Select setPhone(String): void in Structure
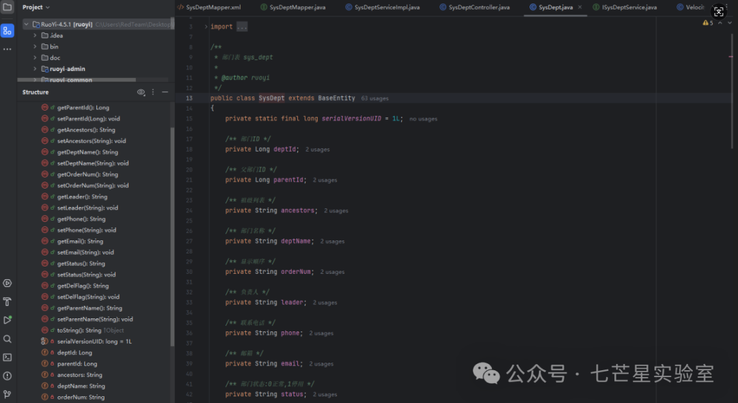Screen dimensions: 738x403 tap(87, 230)
